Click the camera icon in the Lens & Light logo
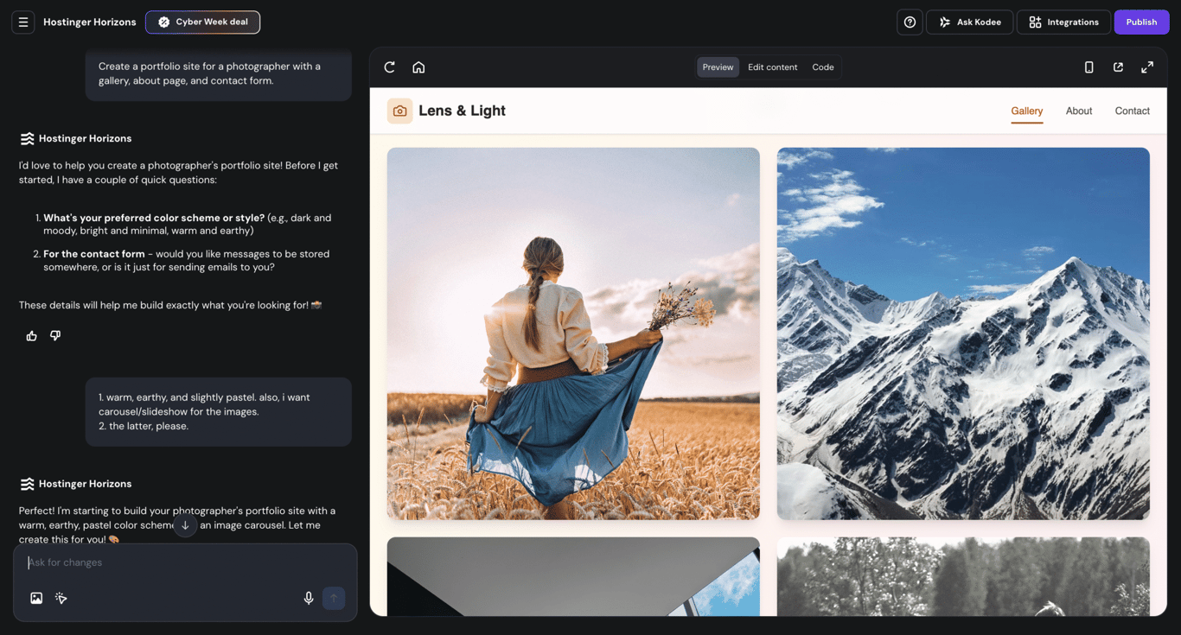The height and width of the screenshot is (635, 1181). click(x=399, y=111)
